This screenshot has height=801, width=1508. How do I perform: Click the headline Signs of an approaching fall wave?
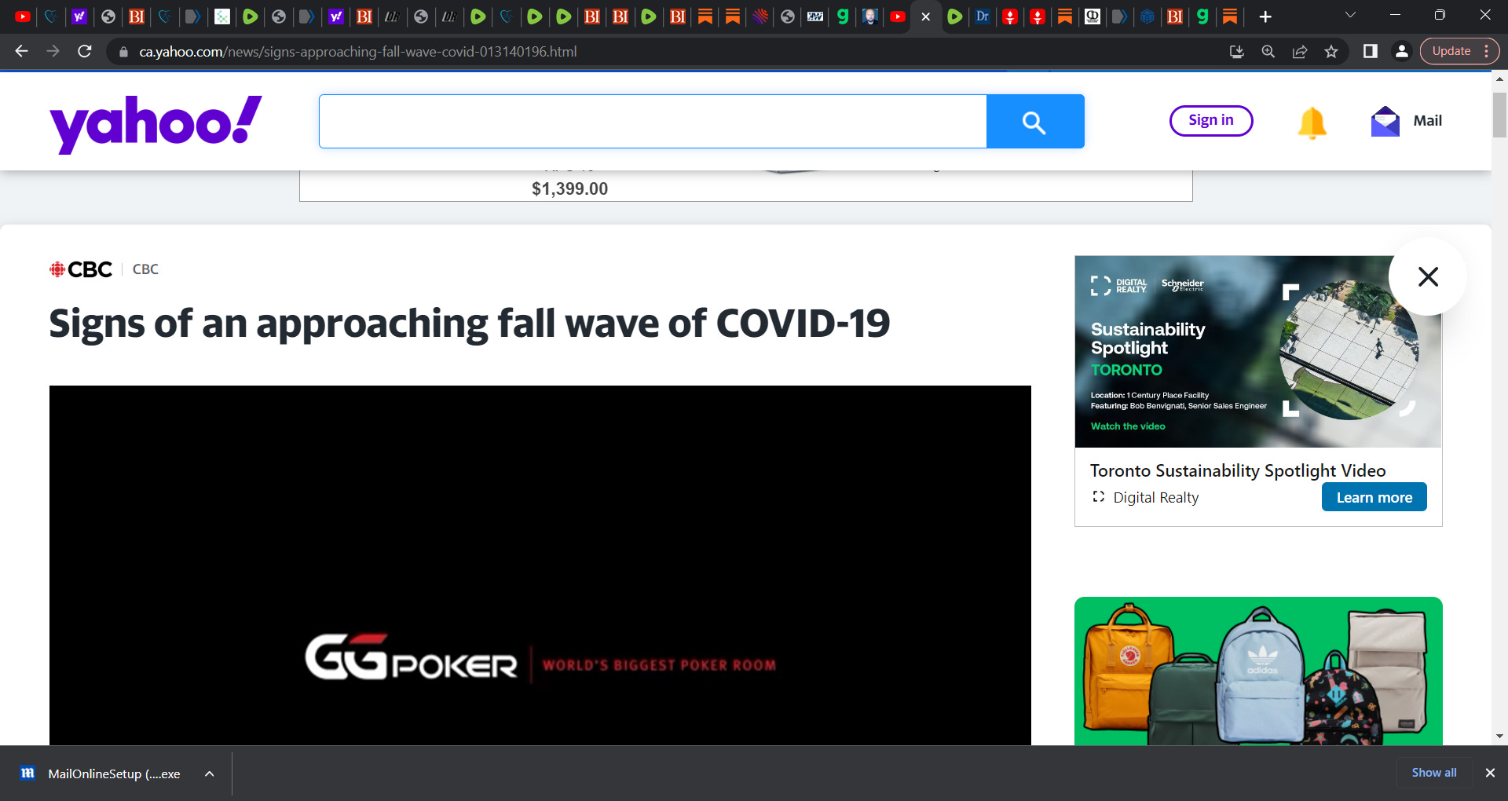point(470,324)
